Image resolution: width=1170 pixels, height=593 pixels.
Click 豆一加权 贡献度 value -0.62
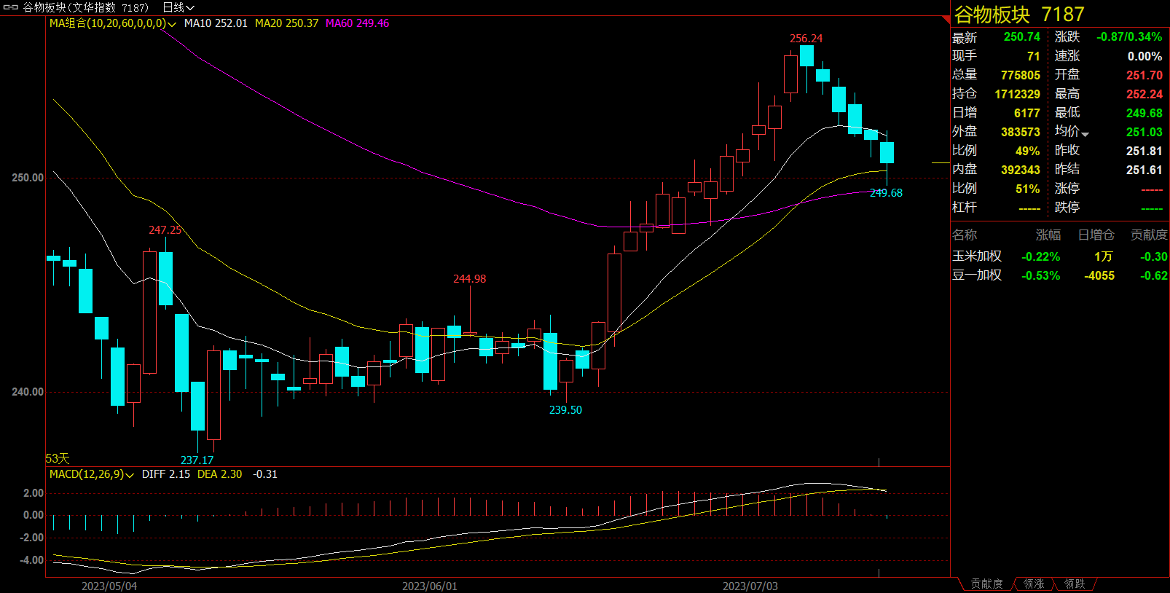point(1154,275)
